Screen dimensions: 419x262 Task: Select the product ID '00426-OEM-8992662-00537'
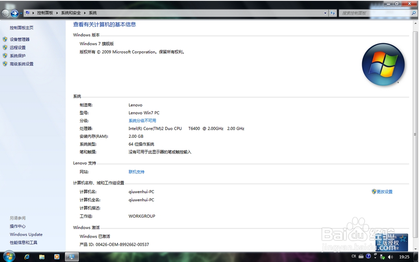tap(122, 244)
